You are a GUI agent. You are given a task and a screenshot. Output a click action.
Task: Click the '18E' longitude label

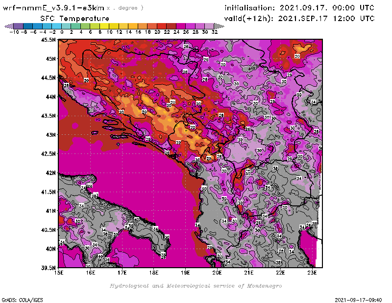pyautogui.click(x=154, y=273)
